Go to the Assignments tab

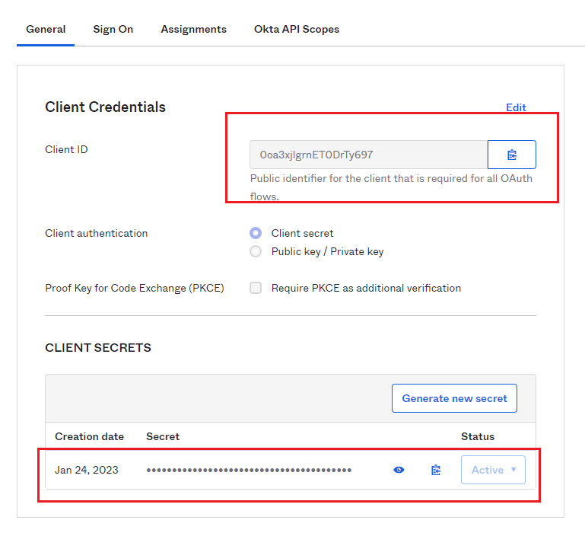[x=193, y=29]
